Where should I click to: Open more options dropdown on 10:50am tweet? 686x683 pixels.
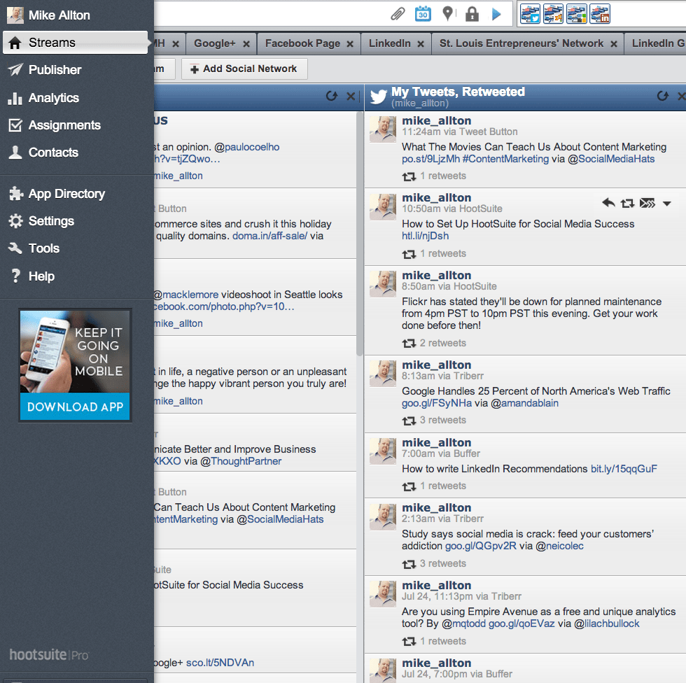tap(666, 204)
